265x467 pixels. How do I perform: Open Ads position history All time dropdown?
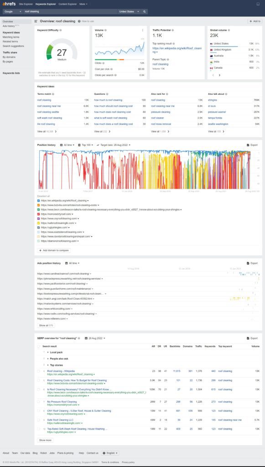[73, 263]
